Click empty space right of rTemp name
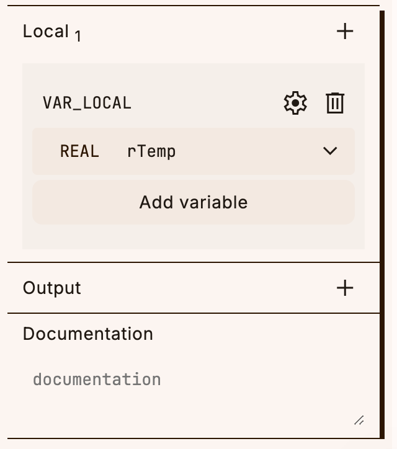Viewport: 397px width, 449px height. point(248,151)
